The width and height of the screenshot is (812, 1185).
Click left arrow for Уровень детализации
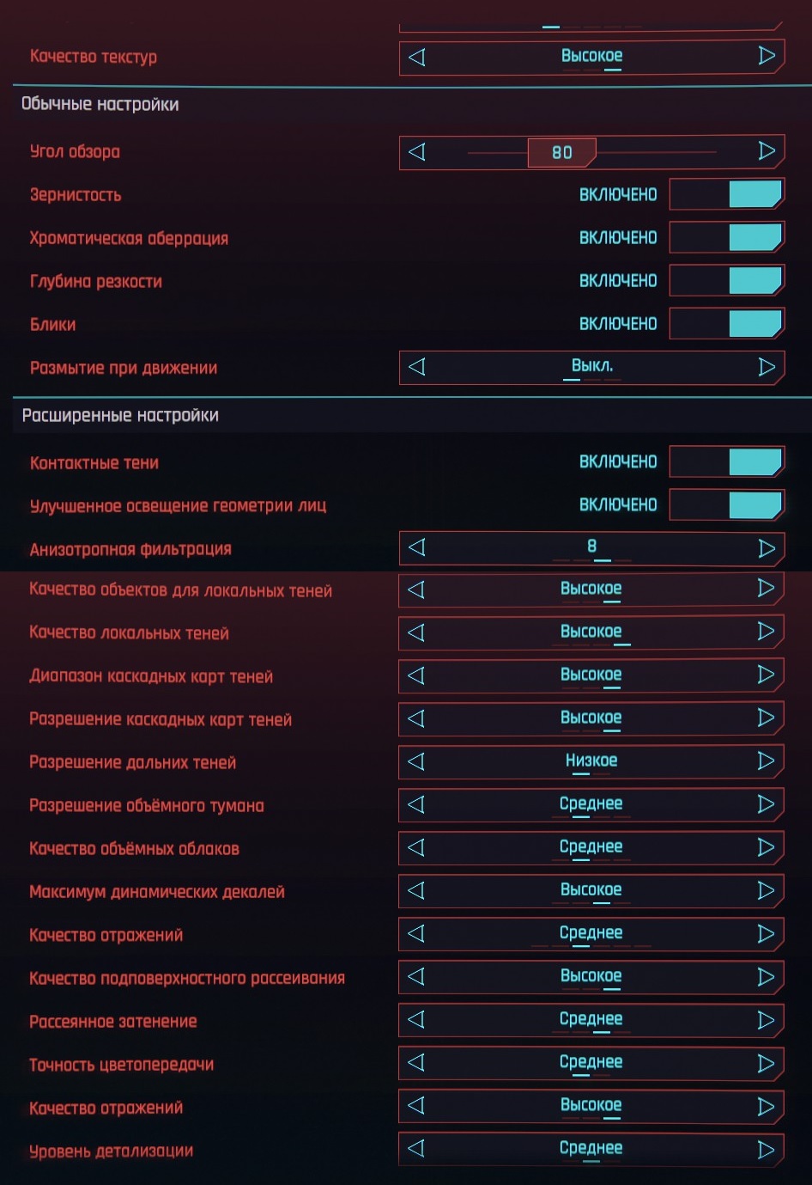coord(416,1149)
